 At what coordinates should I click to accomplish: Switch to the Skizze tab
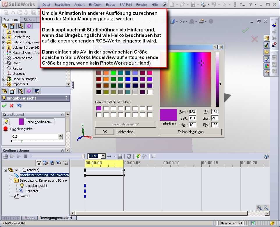(29, 20)
